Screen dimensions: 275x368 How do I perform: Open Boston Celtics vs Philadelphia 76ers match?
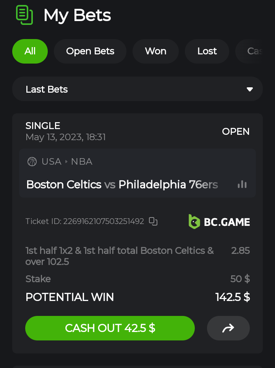122,185
